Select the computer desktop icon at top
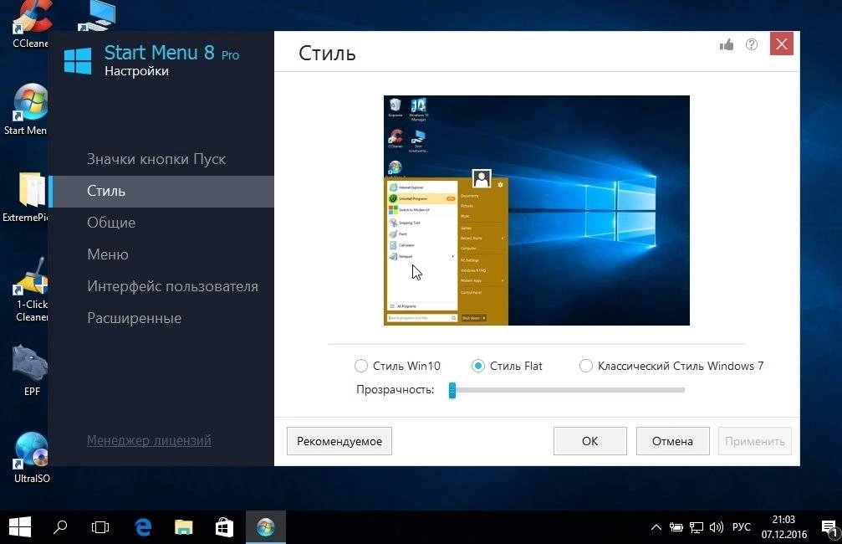Image resolution: width=842 pixels, height=544 pixels. coord(97,15)
